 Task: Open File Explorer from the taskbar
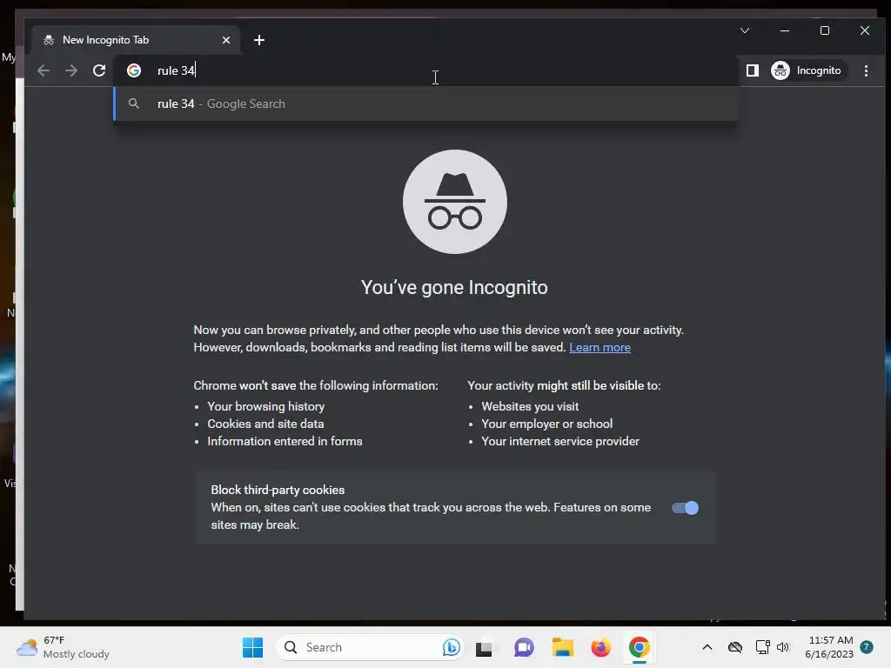(563, 647)
